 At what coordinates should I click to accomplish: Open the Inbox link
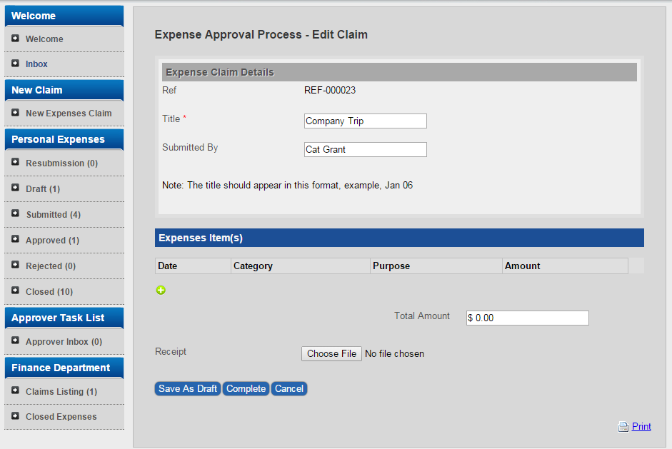click(x=36, y=64)
